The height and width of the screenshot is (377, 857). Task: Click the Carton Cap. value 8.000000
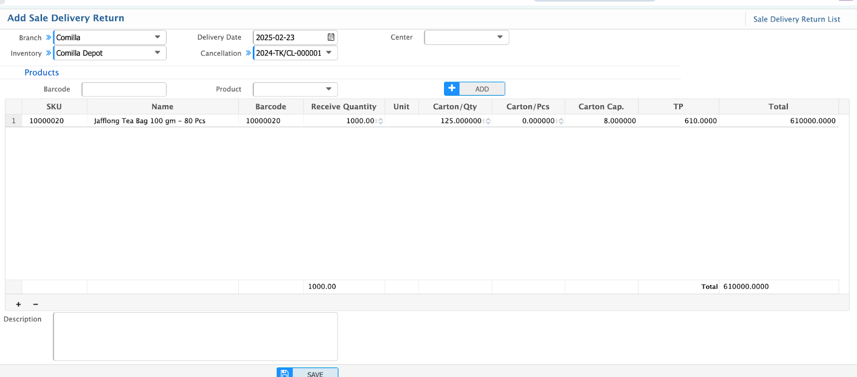tap(620, 121)
